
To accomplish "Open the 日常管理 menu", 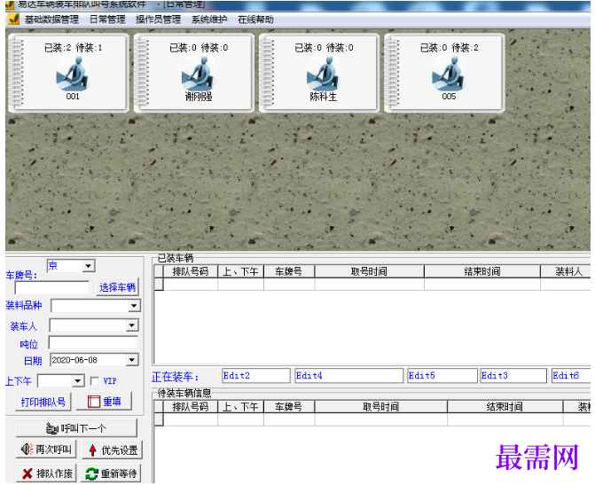I will coord(107,20).
